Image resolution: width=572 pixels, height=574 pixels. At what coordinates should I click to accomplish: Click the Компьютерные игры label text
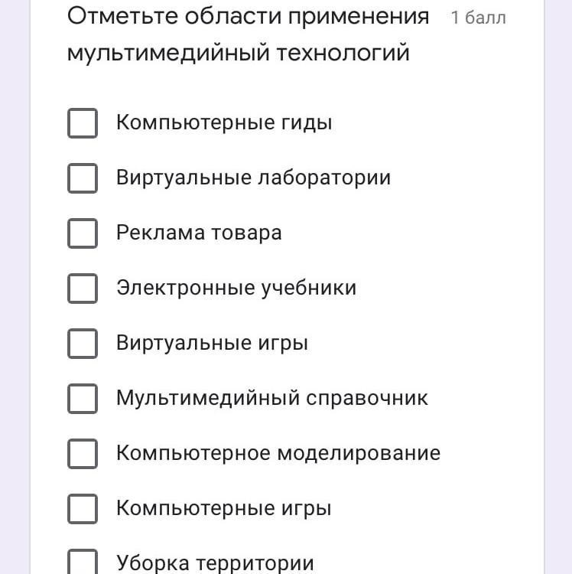tap(224, 508)
